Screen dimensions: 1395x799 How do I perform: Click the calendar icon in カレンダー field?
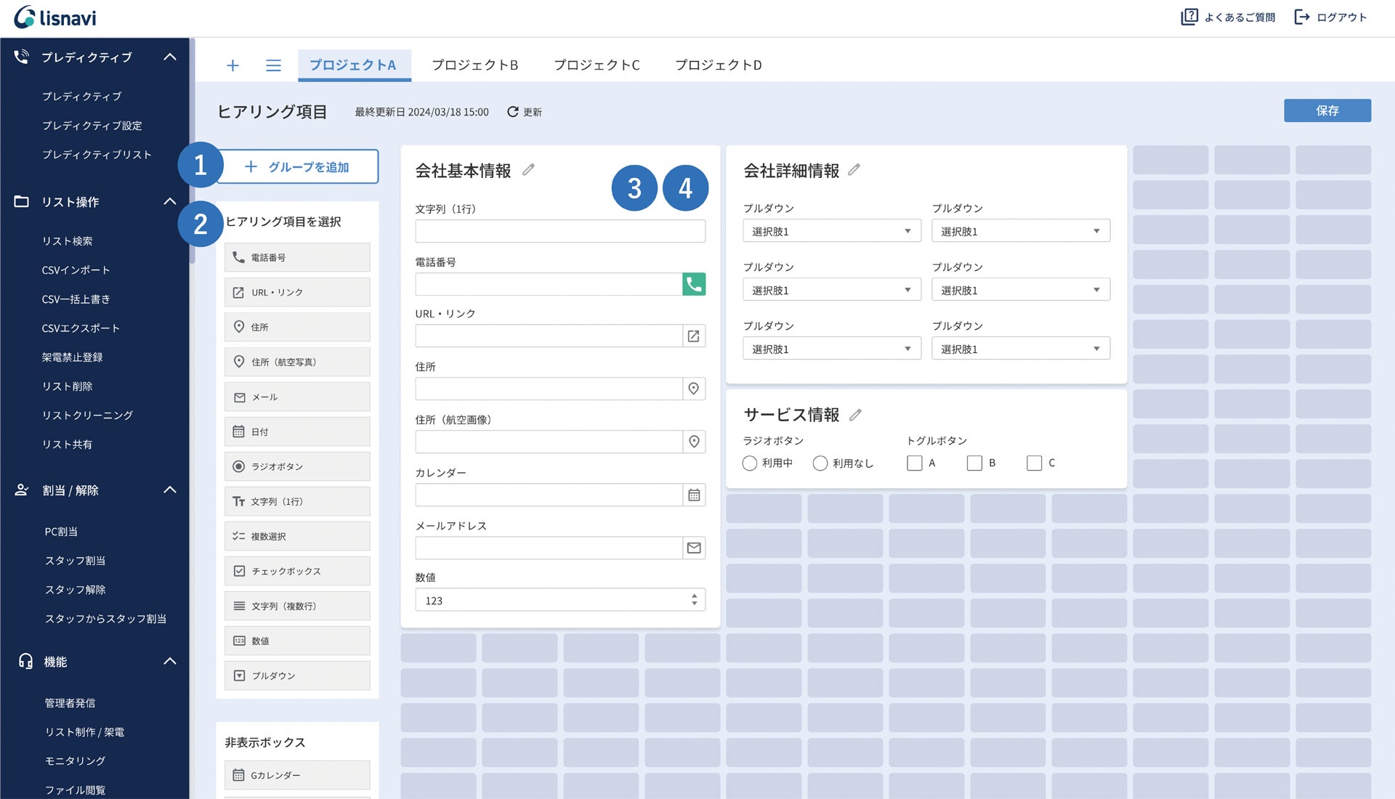pos(694,495)
